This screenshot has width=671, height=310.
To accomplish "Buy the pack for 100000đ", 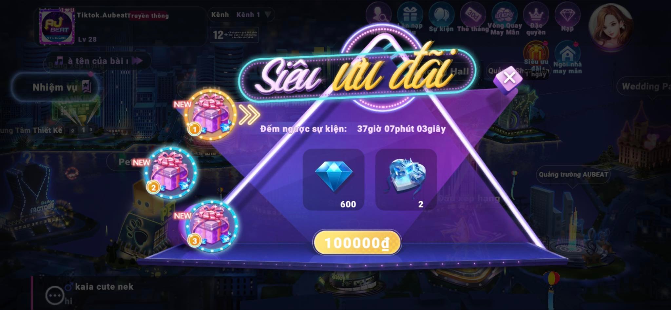I will pos(357,243).
